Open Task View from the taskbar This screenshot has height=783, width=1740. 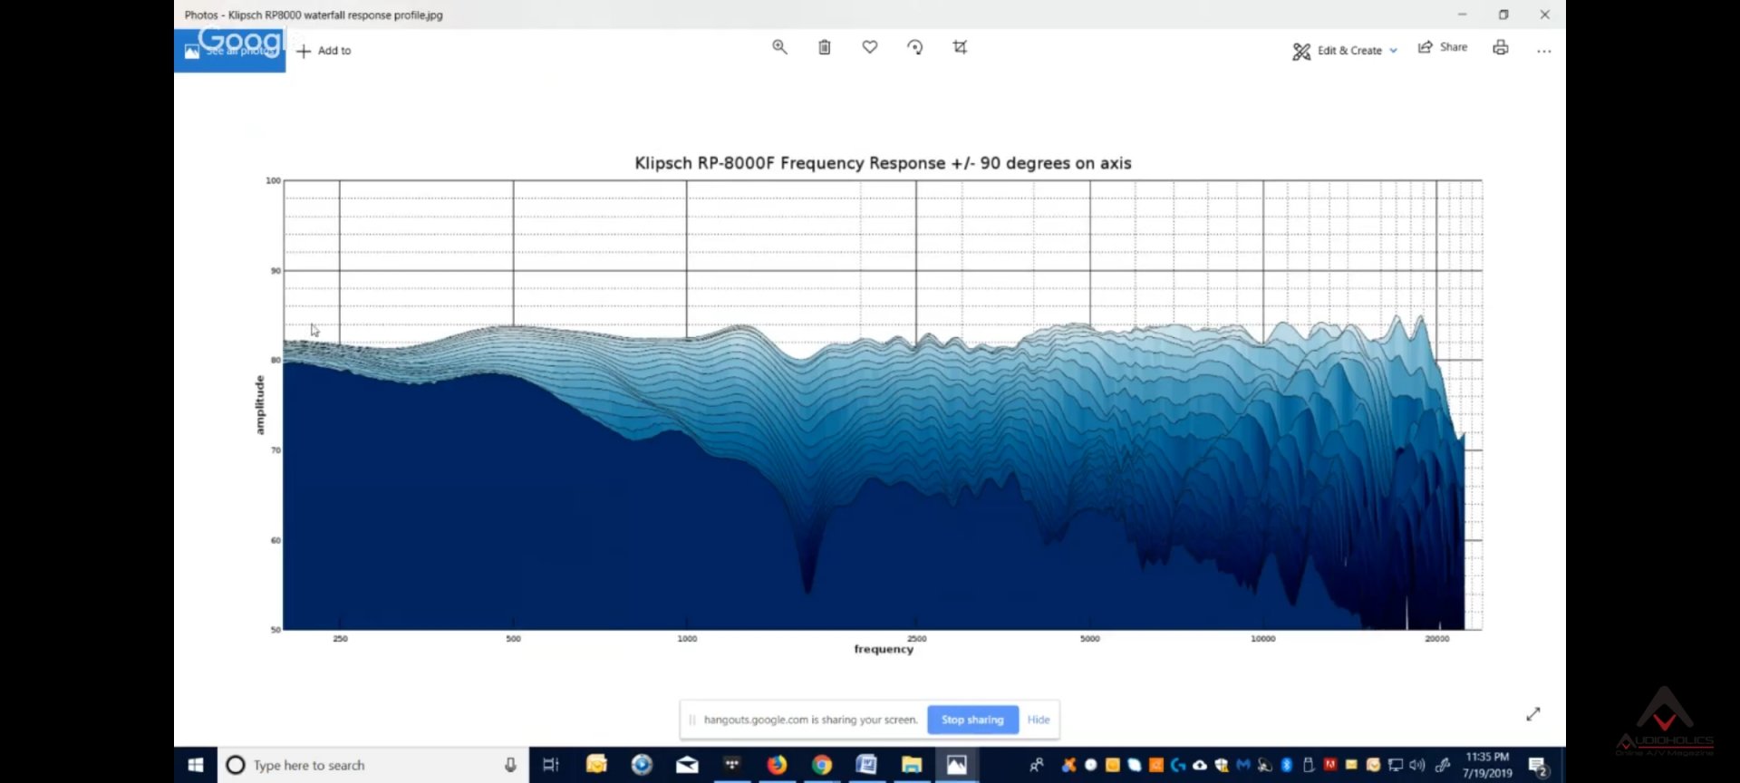[551, 765]
